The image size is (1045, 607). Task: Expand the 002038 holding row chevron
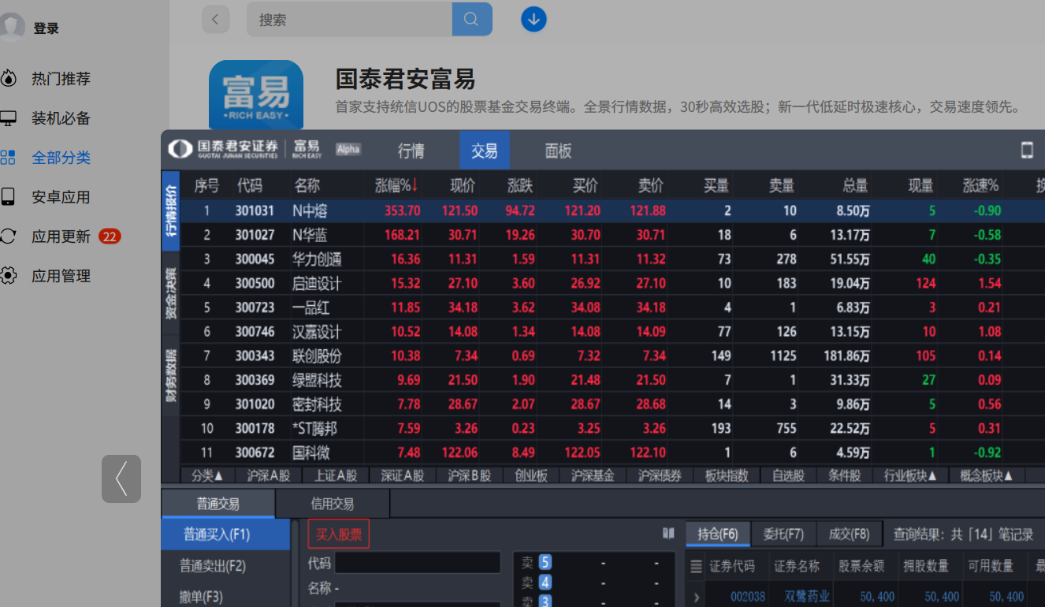tap(696, 597)
